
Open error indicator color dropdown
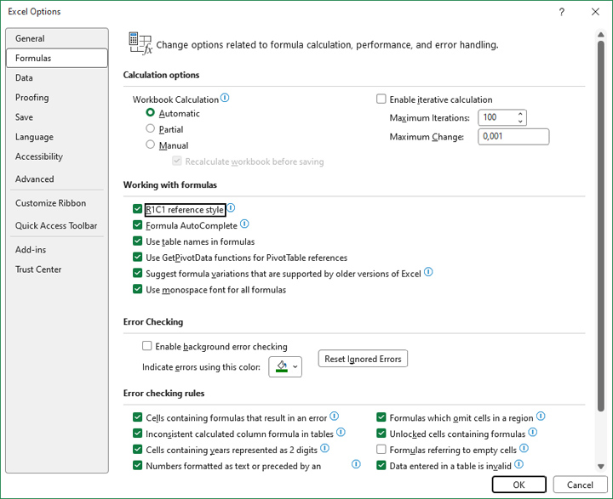click(x=285, y=366)
